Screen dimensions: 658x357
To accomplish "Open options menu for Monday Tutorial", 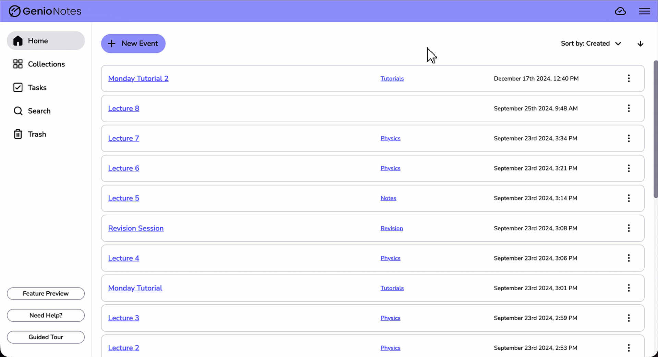I will pyautogui.click(x=629, y=288).
